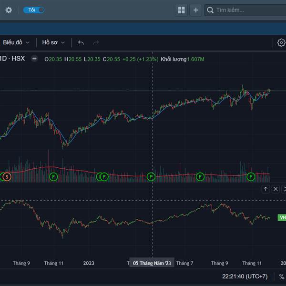
Task: Move indicator pane up with arrow icon
Action: 266,189
